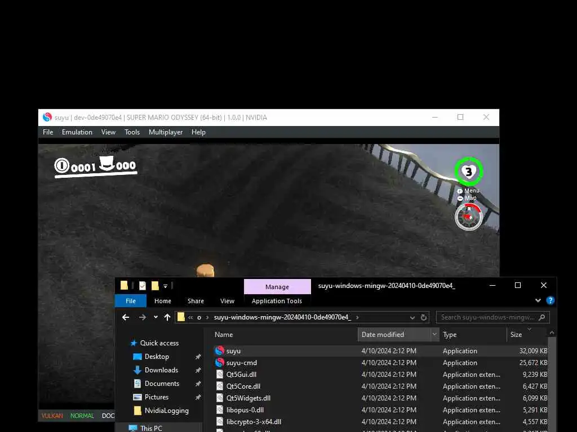Click the pin icon beside Downloads
577x432 pixels.
198,370
